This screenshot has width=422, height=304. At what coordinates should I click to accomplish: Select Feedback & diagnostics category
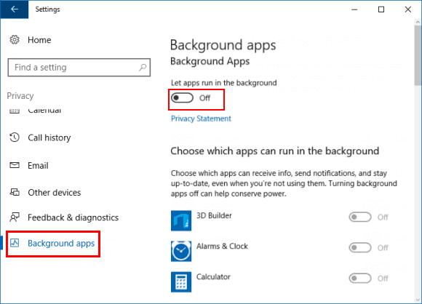coord(73,217)
